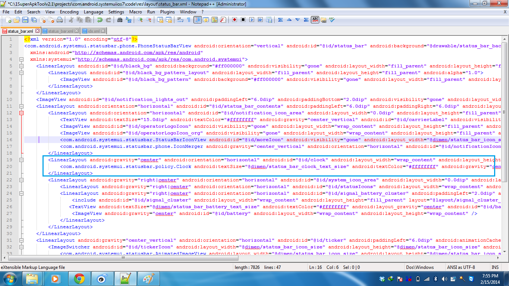Collapse the system_icon_area fold on line 22

pos(21,180)
